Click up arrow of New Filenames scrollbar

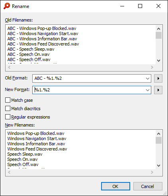click(158, 134)
